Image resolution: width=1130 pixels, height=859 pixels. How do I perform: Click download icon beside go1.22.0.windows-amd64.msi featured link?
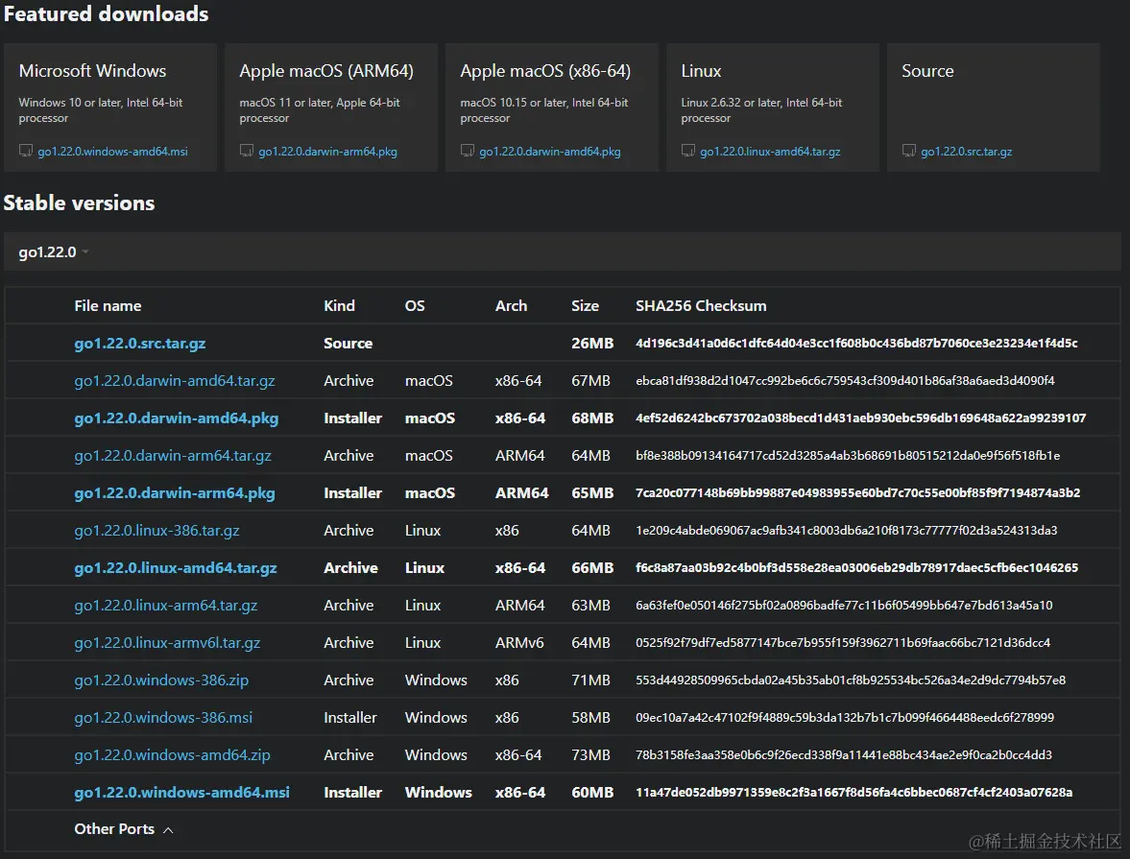[25, 151]
